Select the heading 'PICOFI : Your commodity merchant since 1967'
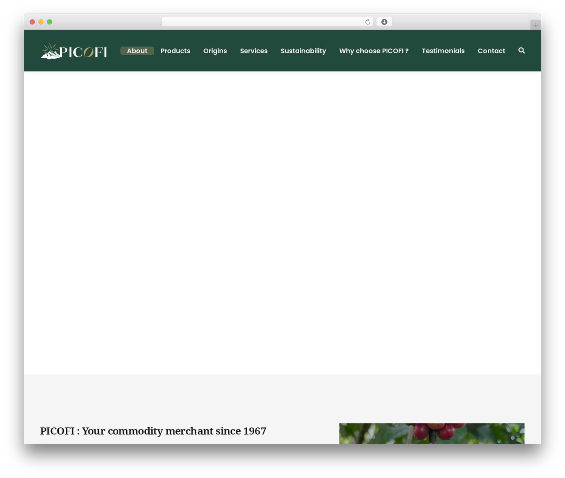The width and height of the screenshot is (565, 478). pos(153,431)
